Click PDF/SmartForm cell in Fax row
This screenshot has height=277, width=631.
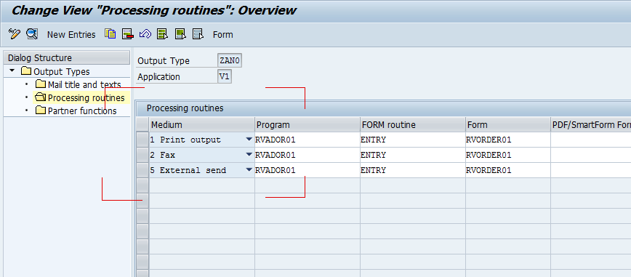[591, 155]
